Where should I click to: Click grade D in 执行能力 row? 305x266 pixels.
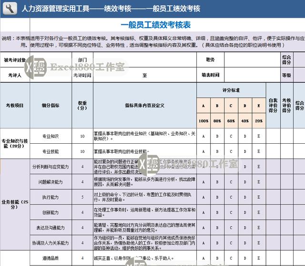[245, 197]
